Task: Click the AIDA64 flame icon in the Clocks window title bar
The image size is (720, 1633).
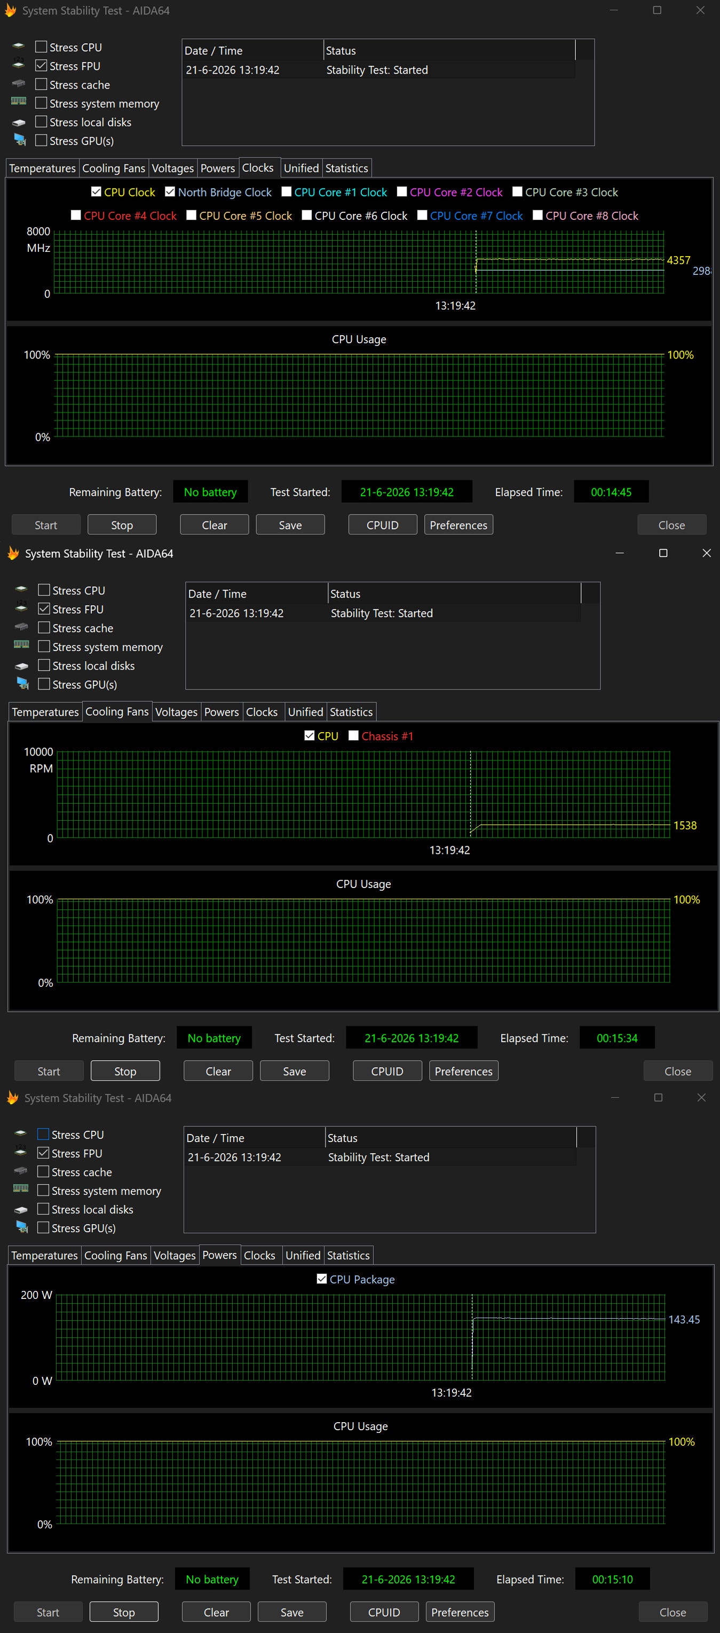Action: click(10, 11)
